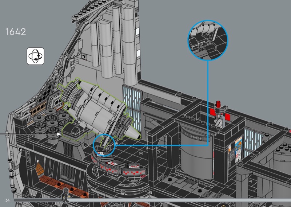Click the page number 34
Screen dimensions: 291x207
coord(7,200)
